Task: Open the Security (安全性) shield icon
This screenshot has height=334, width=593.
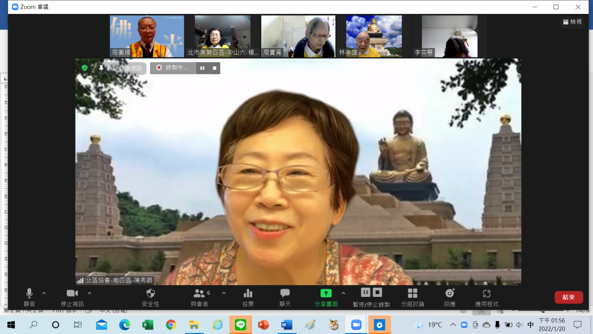Action: tap(151, 294)
